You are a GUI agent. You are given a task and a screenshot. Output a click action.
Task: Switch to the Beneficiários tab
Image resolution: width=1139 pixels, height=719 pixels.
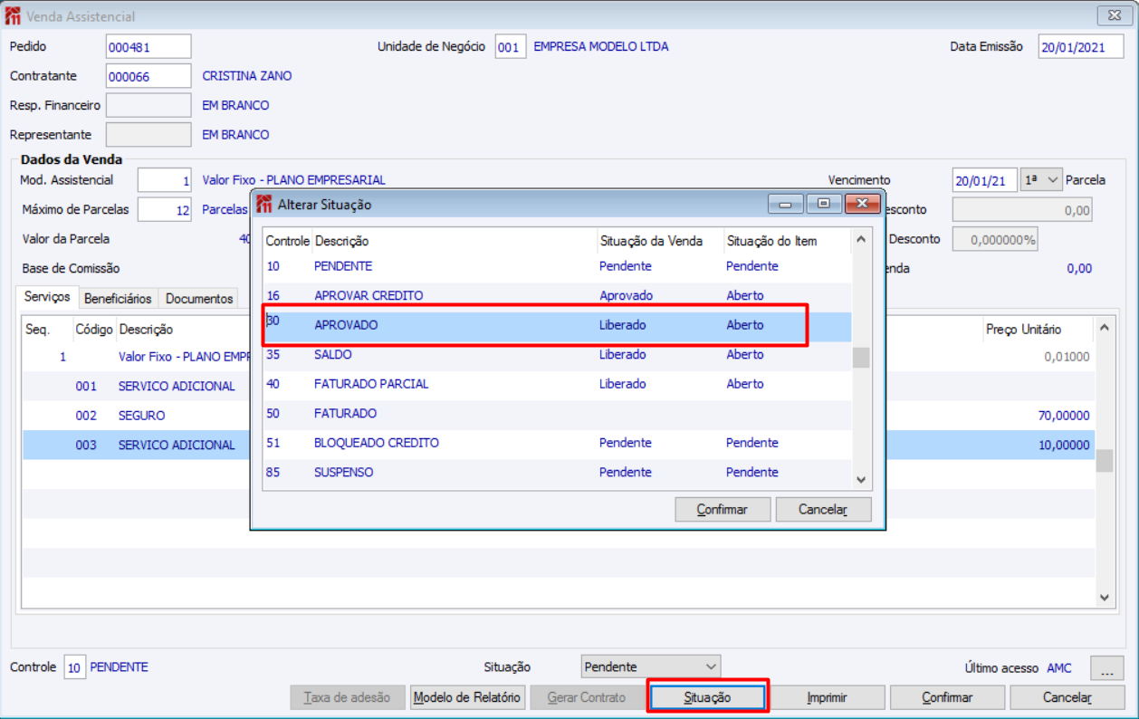tap(118, 298)
